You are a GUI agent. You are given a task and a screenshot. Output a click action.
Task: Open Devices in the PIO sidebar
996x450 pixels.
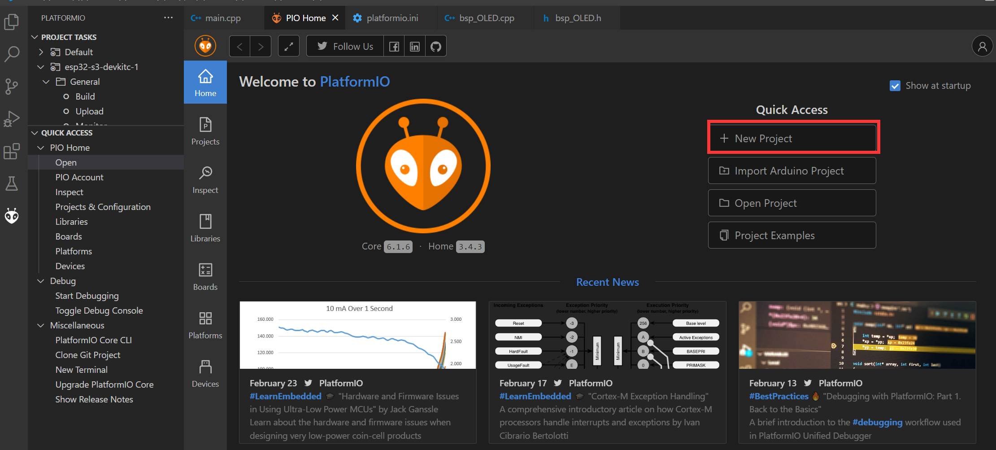click(x=205, y=373)
